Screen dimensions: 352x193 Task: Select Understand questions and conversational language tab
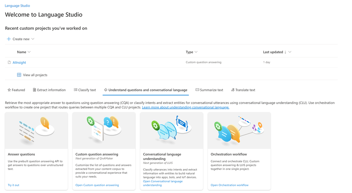[146, 90]
